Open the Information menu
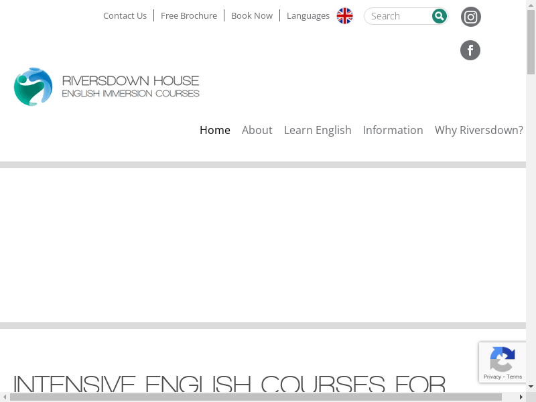Viewport: 536px width, 402px height. pos(393,130)
